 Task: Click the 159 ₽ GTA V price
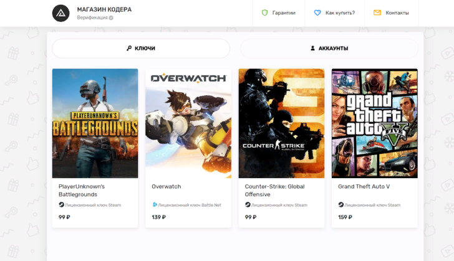click(x=345, y=217)
